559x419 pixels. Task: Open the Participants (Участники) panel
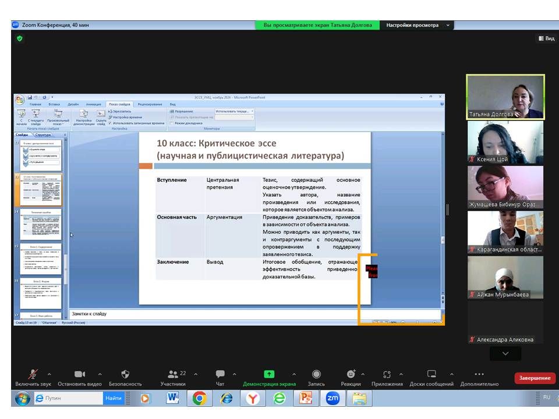pyautogui.click(x=173, y=374)
